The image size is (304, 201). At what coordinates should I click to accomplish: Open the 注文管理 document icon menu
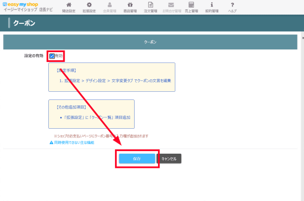[150, 8]
